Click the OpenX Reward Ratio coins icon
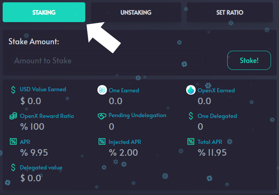Screen dimensions: 279x195 [x=13, y=116]
